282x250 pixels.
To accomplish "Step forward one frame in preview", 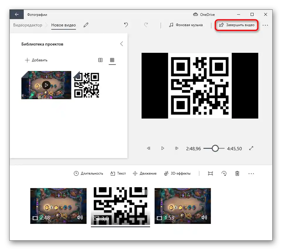I will coord(177,148).
